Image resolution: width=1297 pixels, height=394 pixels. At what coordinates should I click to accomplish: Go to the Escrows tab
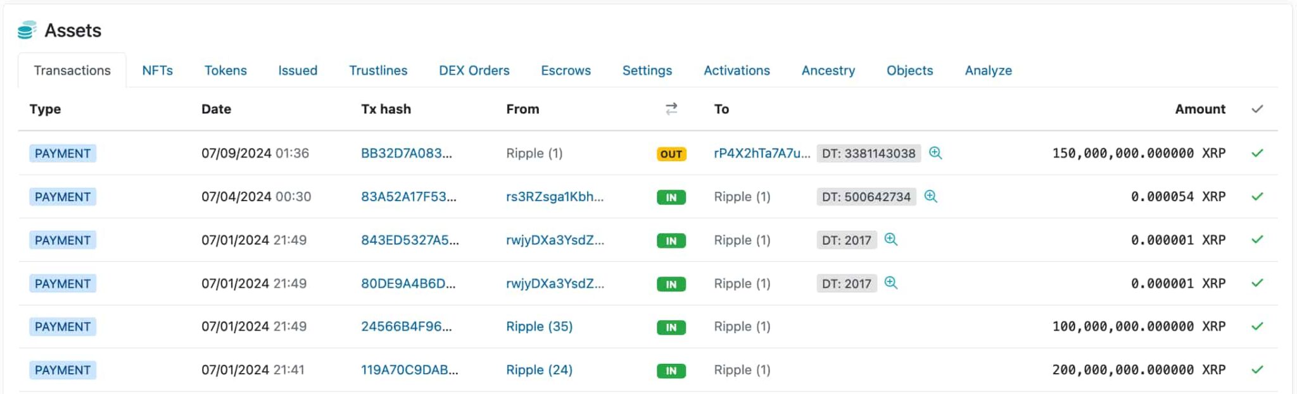(x=566, y=70)
